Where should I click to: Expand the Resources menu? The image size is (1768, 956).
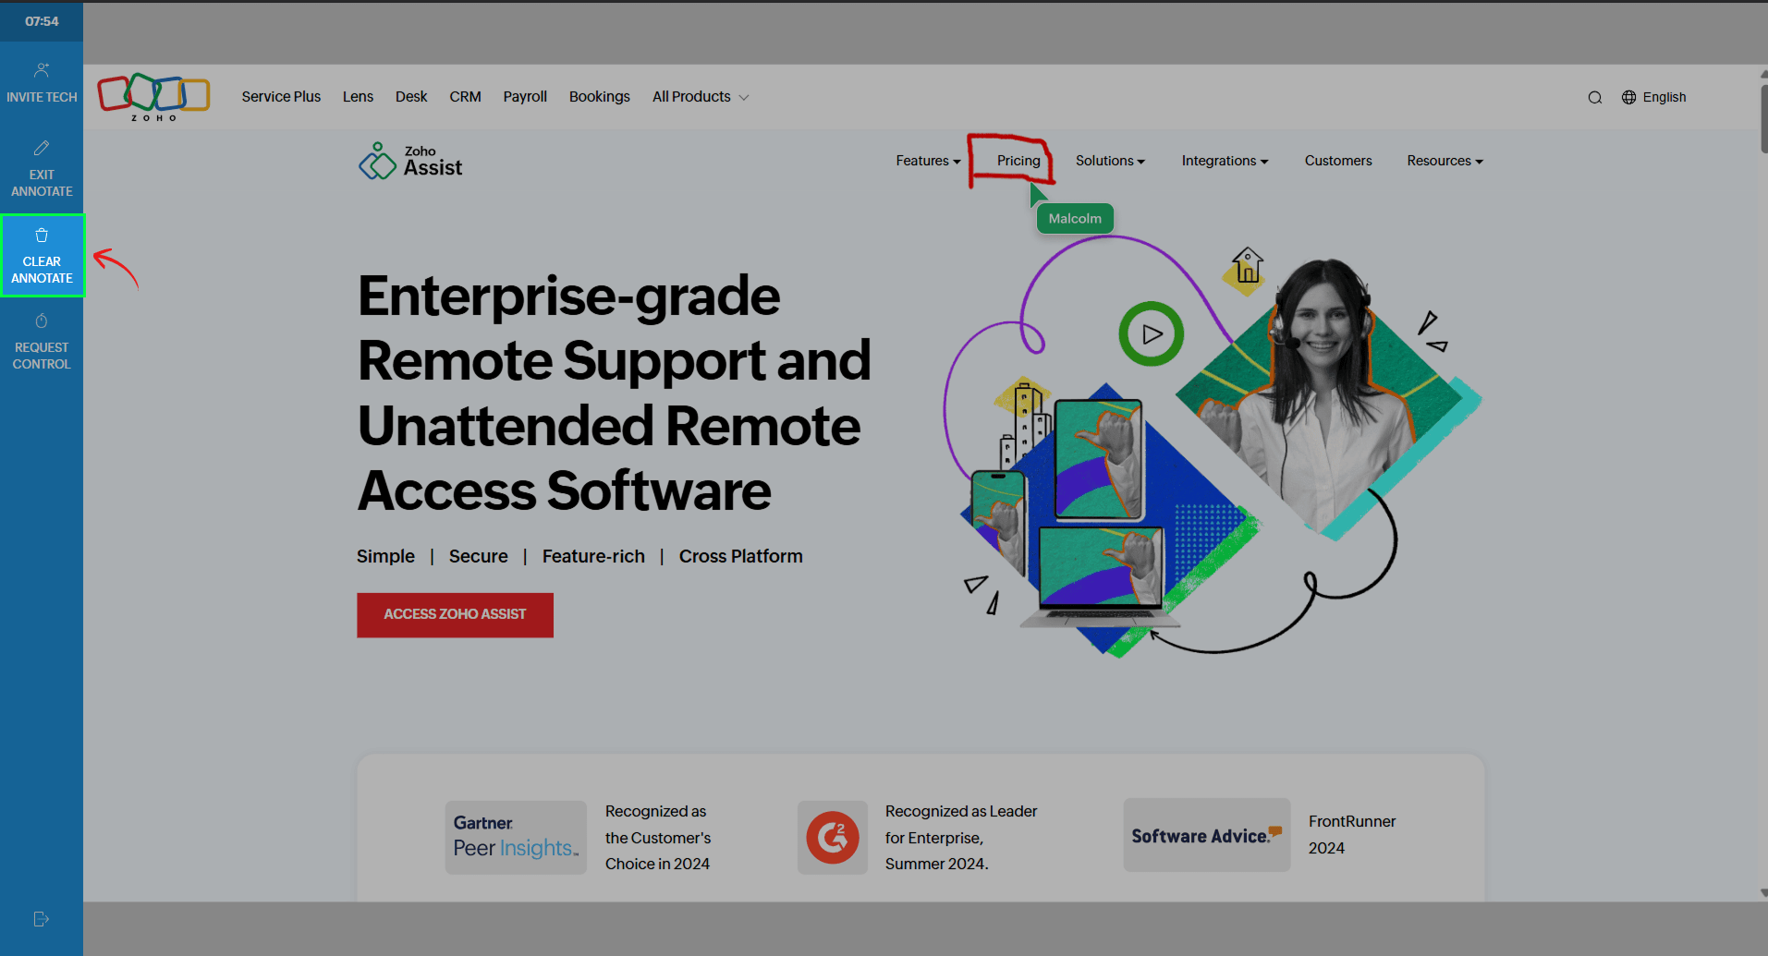coord(1444,161)
